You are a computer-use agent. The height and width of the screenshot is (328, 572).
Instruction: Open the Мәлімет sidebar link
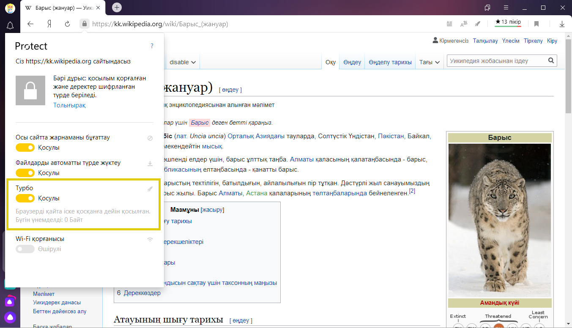pyautogui.click(x=44, y=294)
